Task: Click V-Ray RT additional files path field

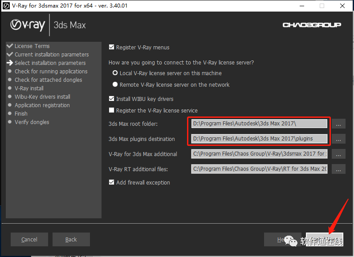Action: click(259, 169)
